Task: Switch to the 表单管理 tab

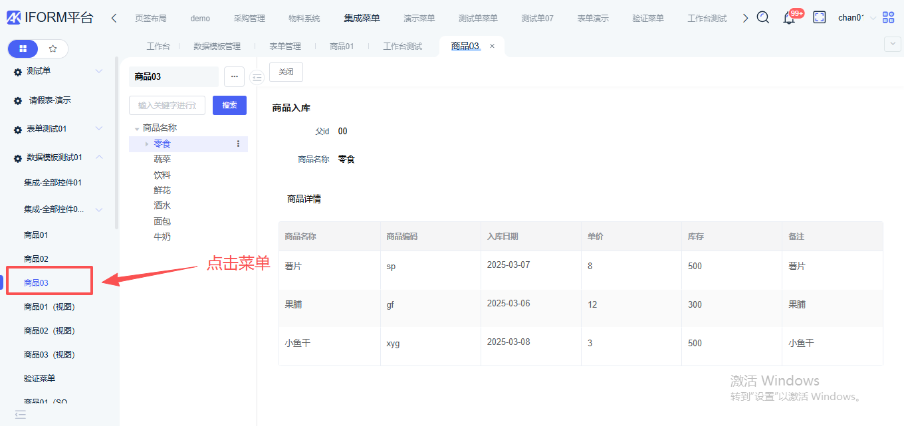Action: point(285,47)
